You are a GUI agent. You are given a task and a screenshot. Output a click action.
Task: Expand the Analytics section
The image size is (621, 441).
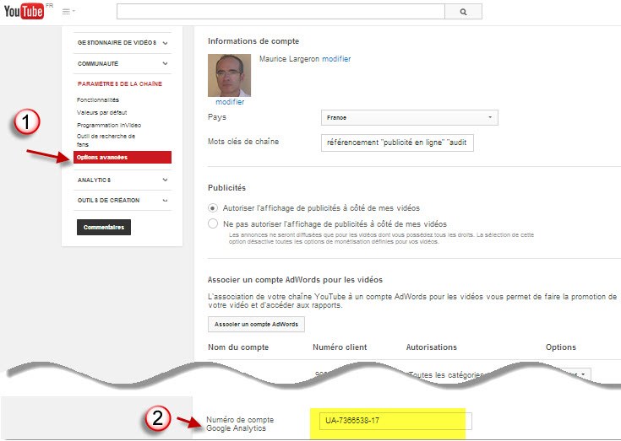click(123, 180)
